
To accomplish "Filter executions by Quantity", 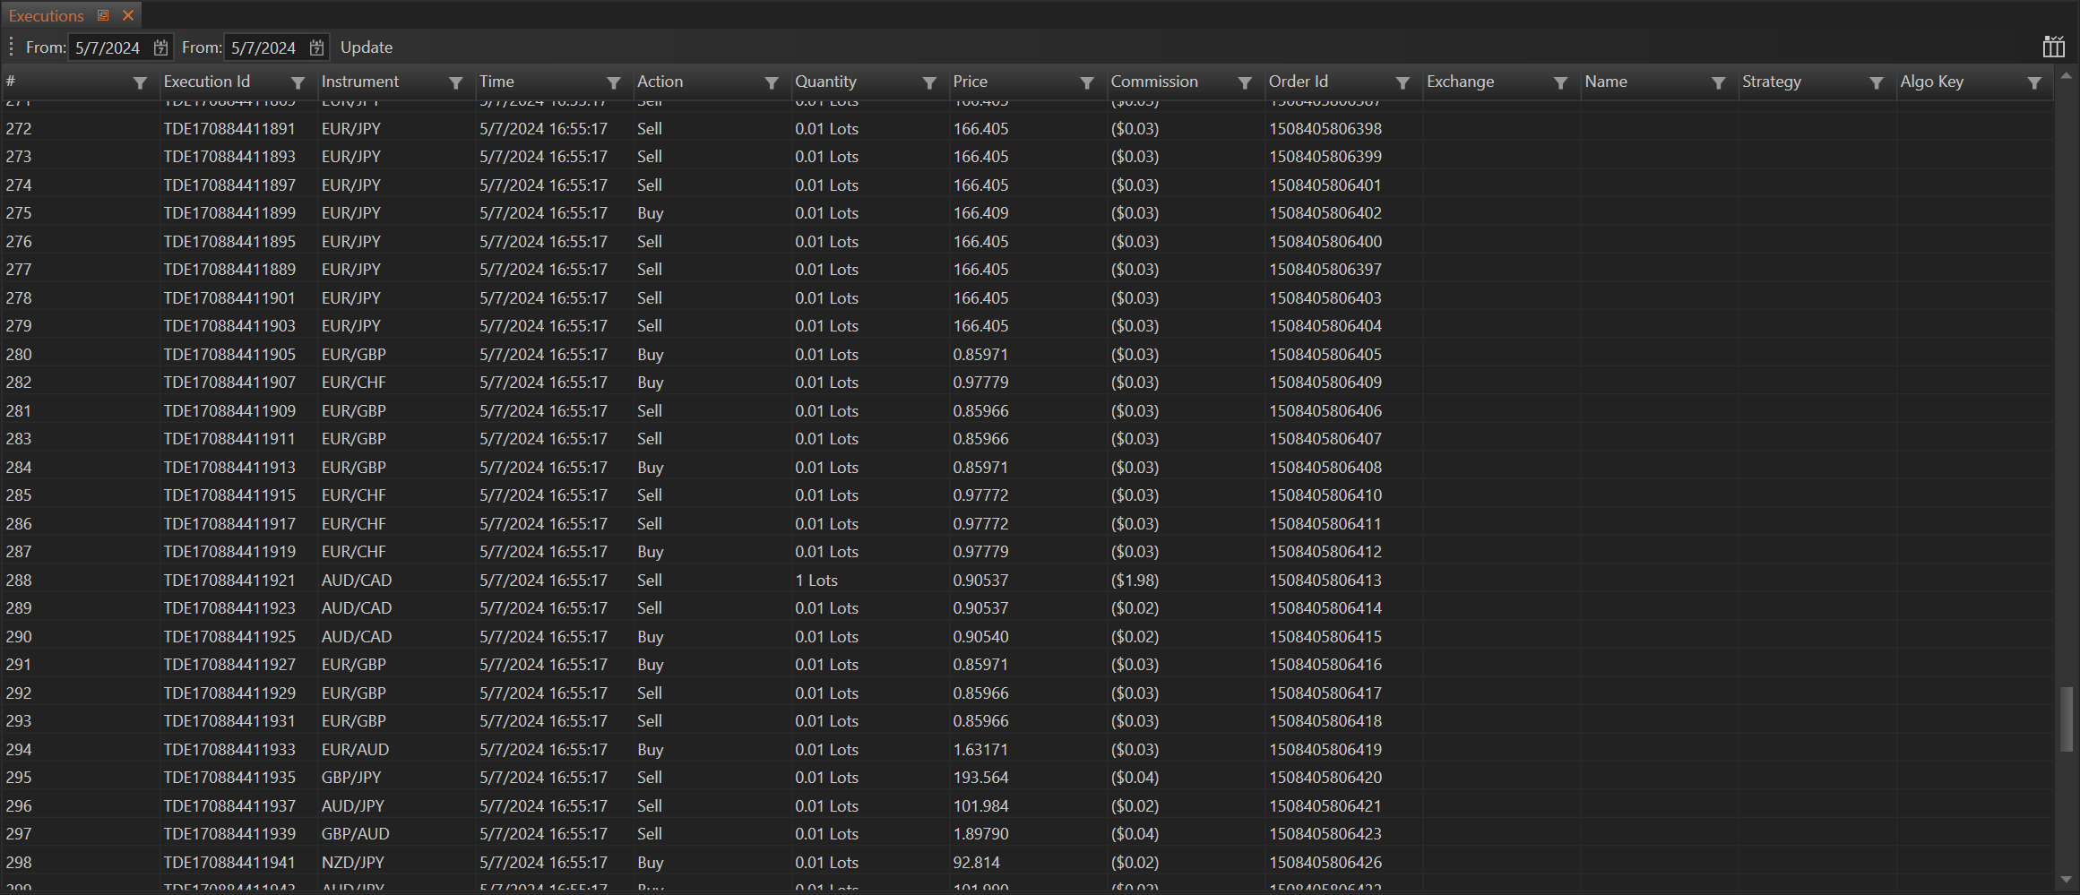I will point(928,83).
